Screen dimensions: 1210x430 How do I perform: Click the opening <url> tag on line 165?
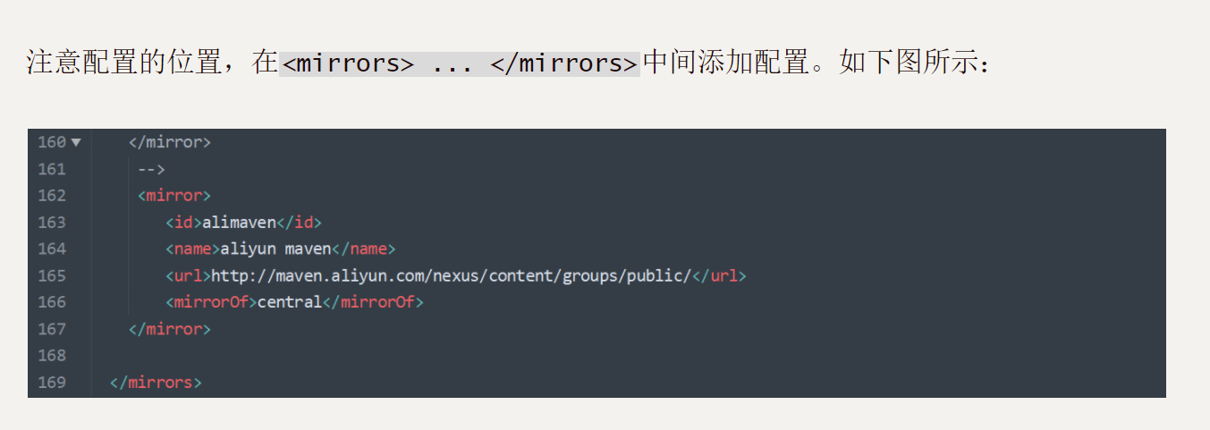point(188,276)
